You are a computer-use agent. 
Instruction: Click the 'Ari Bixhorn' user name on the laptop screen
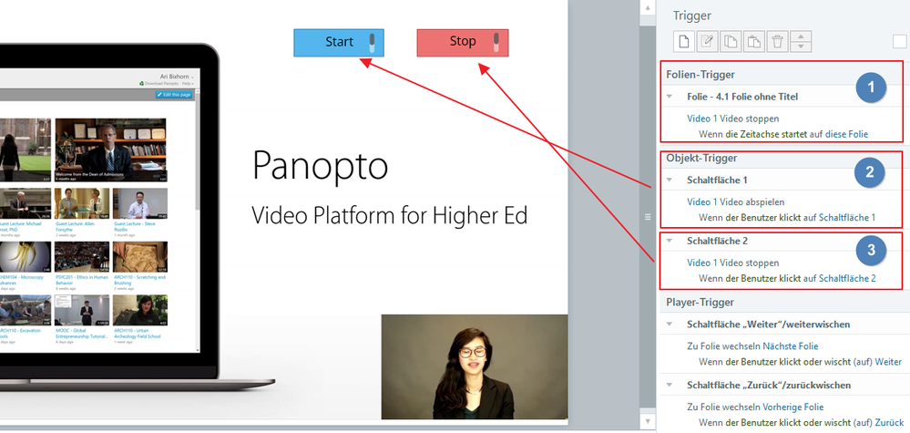click(x=176, y=77)
